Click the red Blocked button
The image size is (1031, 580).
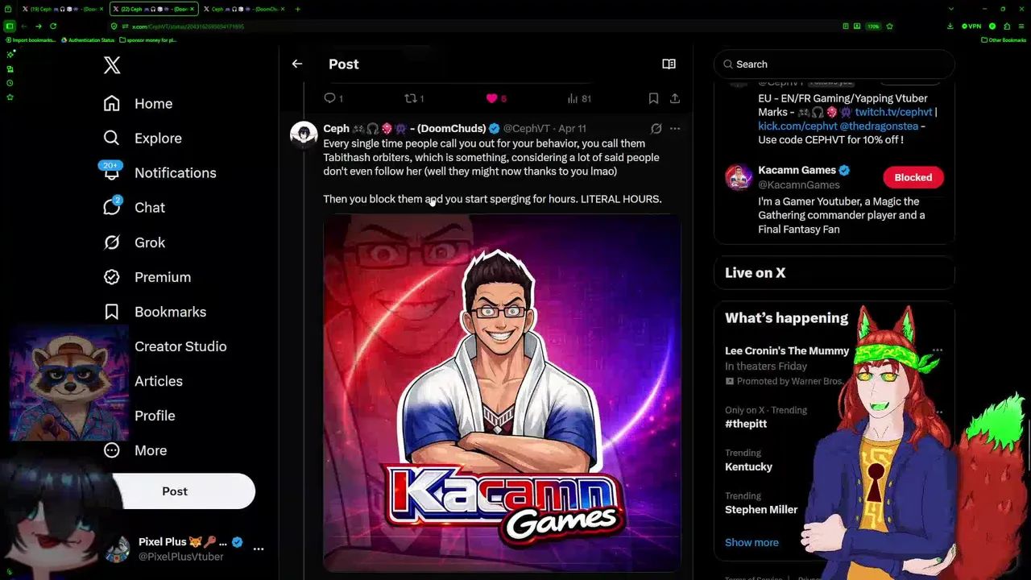(x=913, y=177)
